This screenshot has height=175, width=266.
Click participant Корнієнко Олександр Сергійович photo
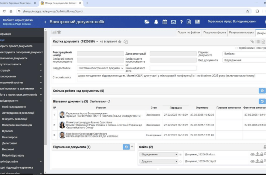(x=62, y=135)
